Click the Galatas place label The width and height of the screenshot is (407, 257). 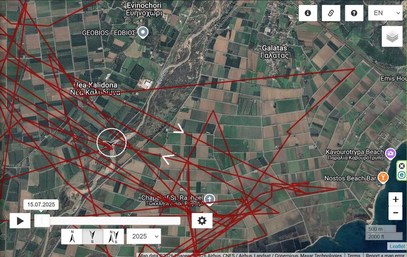[275, 52]
